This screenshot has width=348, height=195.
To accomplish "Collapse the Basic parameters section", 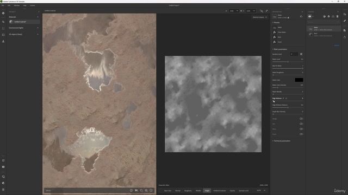I will (280, 49).
